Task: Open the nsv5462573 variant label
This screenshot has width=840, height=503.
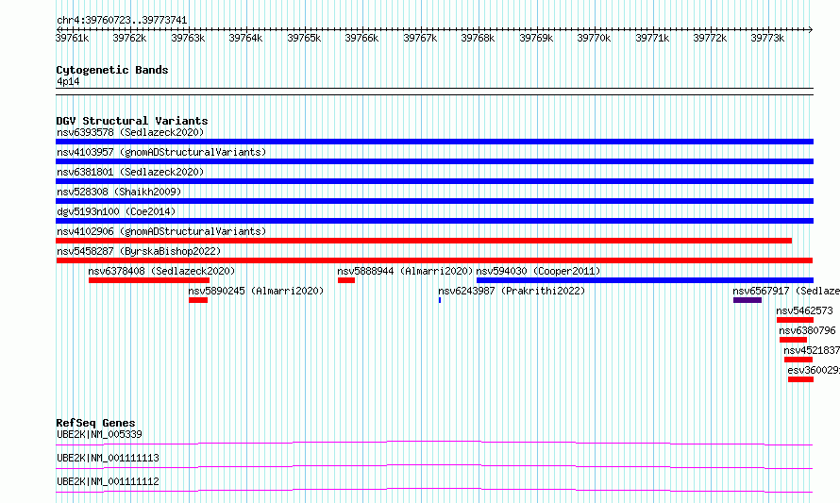Action: pos(805,310)
